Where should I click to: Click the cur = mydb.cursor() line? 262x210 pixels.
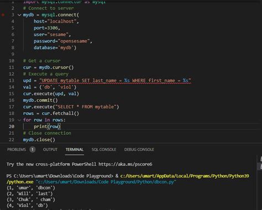[48, 67]
